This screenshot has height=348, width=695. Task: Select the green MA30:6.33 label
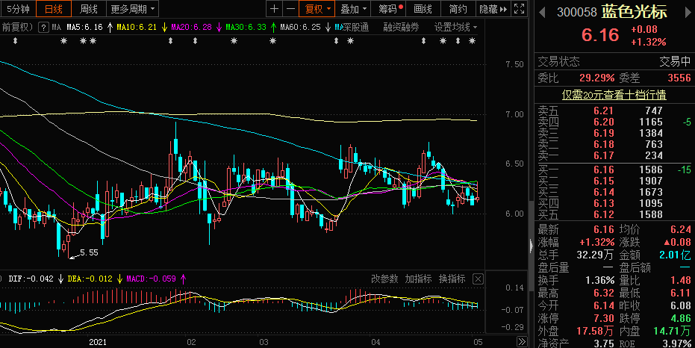coord(246,28)
